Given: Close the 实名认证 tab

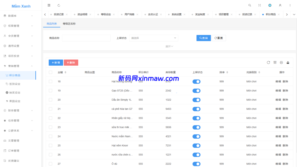Looking at the screenshot, I should click(161, 14).
